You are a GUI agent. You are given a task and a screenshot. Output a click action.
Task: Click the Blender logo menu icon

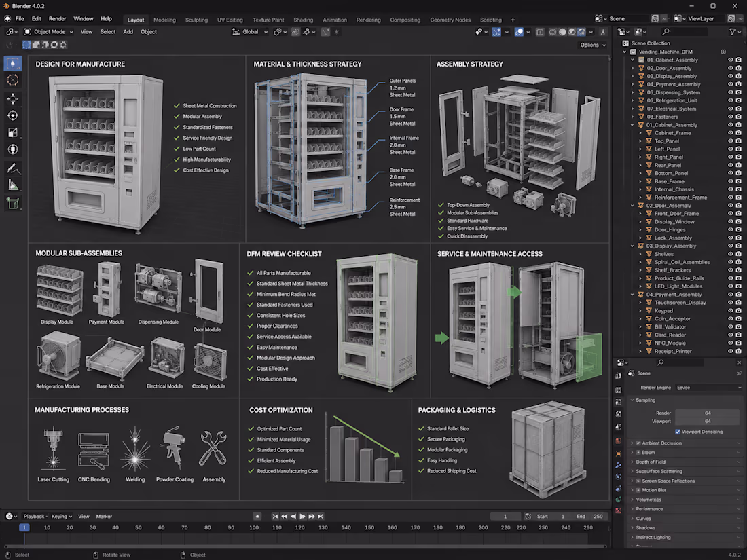(7, 19)
